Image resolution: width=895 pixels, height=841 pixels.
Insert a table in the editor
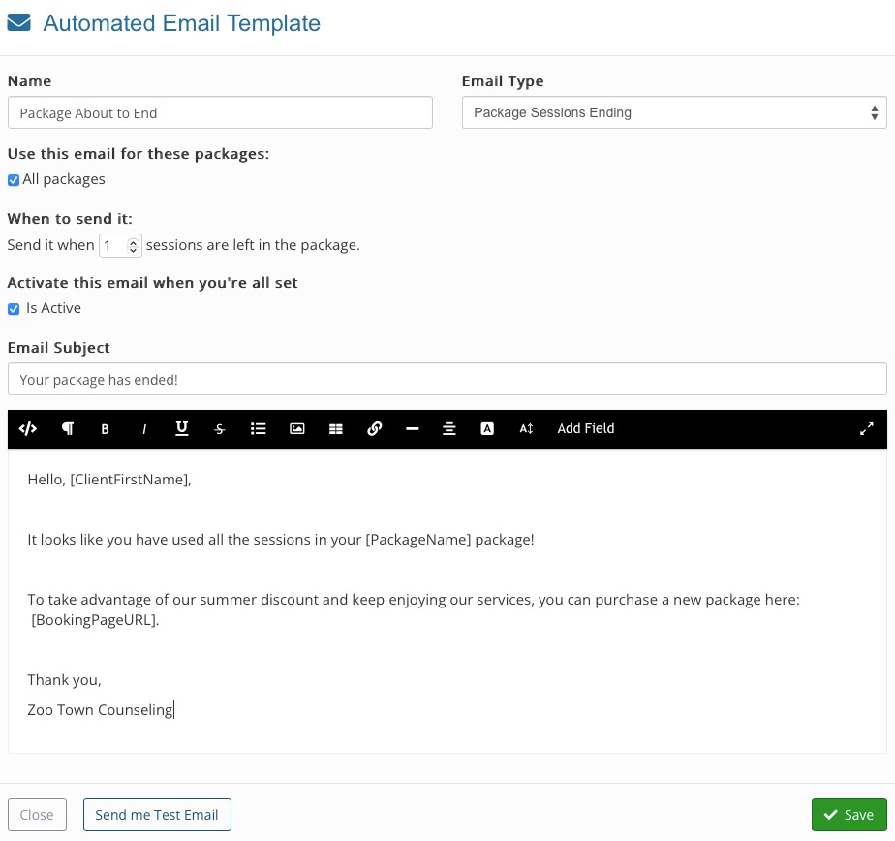pos(335,429)
